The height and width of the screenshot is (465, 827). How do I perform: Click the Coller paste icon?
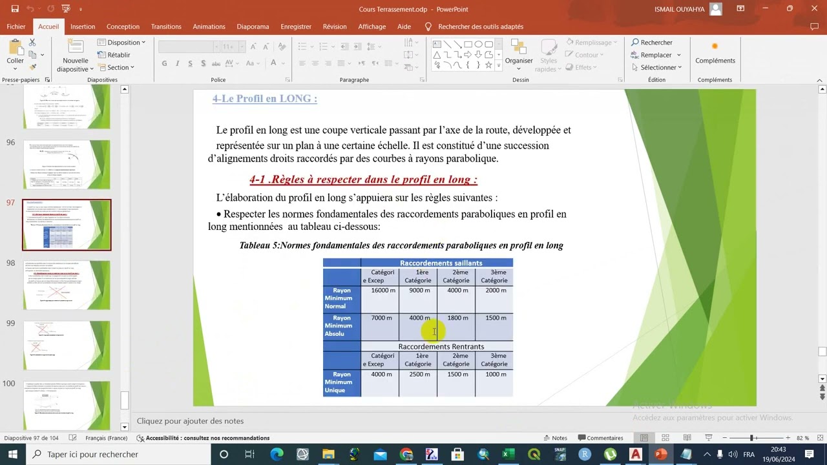15,47
